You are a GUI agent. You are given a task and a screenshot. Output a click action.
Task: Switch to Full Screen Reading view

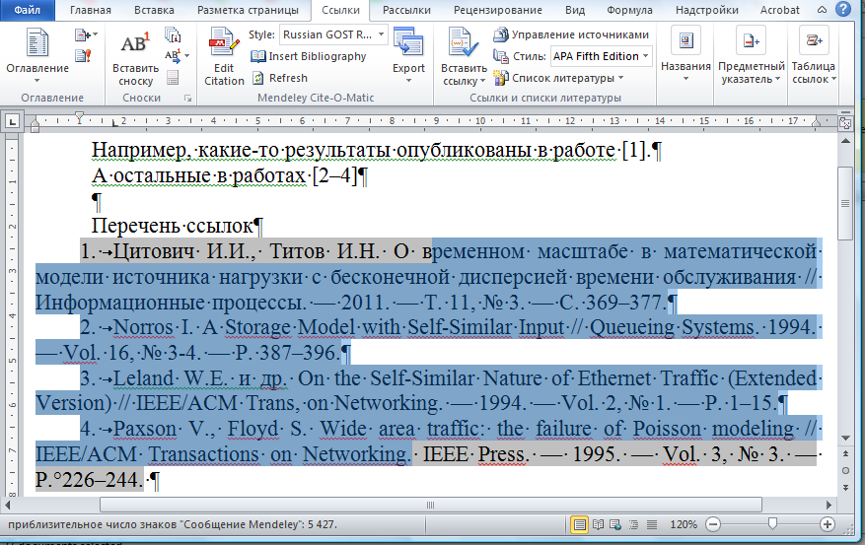[x=600, y=523]
